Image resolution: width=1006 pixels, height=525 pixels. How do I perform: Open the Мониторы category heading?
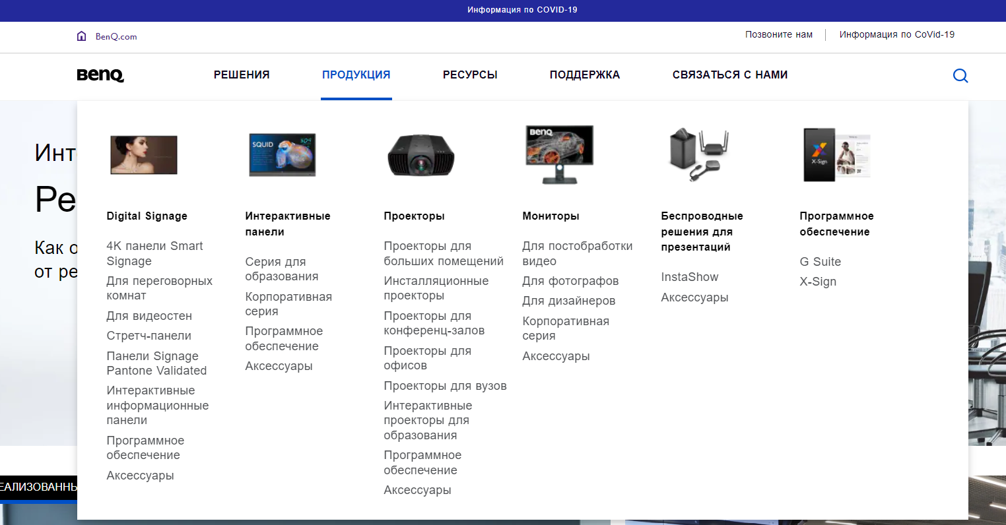click(551, 216)
